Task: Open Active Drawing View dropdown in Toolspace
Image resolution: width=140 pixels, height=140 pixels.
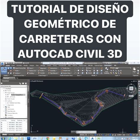Action: [x=14, y=86]
